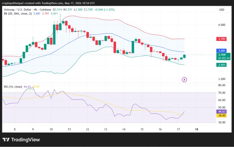Click the H3.571 high value in header

[x=68, y=10]
